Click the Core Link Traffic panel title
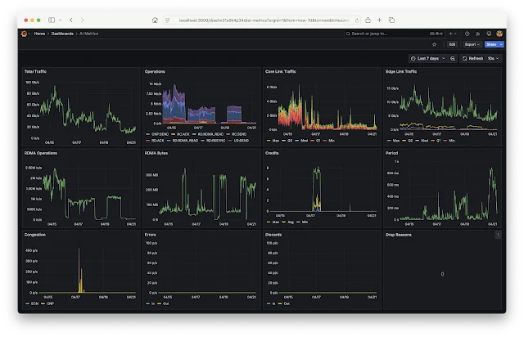 280,71
